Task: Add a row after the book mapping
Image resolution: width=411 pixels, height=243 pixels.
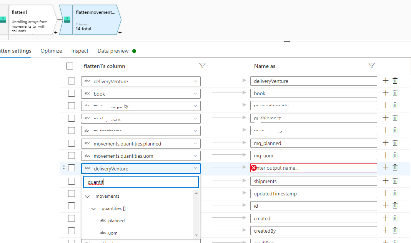Action: pos(385,93)
